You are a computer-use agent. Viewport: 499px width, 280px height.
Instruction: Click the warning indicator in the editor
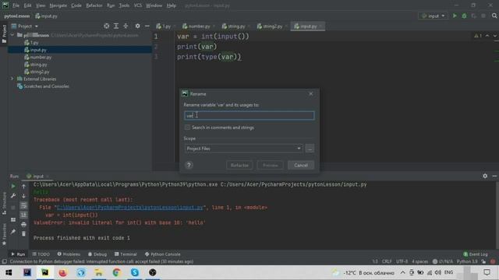[x=478, y=36]
